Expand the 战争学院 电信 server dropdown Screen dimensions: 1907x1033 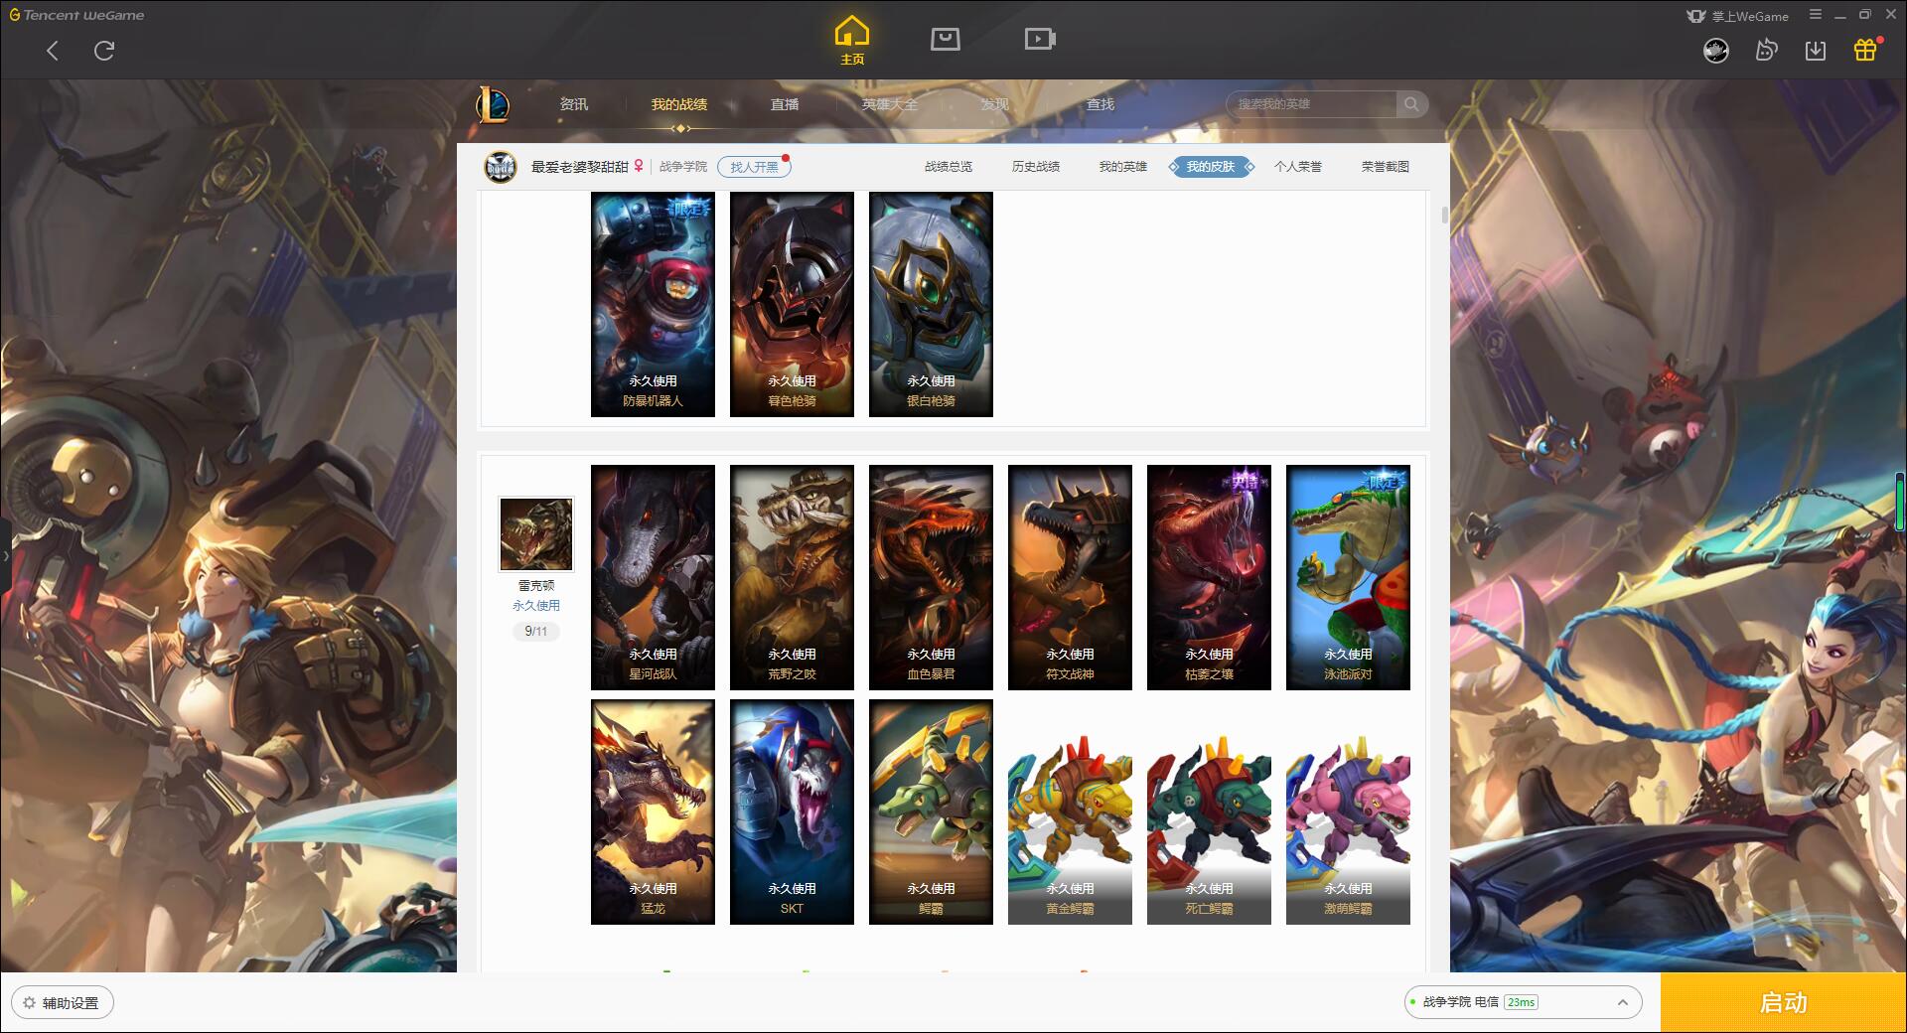(x=1523, y=1002)
